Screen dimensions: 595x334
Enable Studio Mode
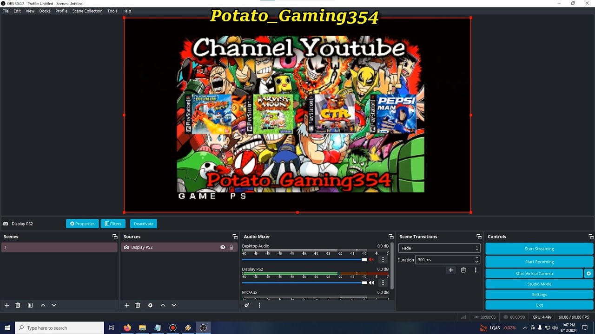coord(539,284)
